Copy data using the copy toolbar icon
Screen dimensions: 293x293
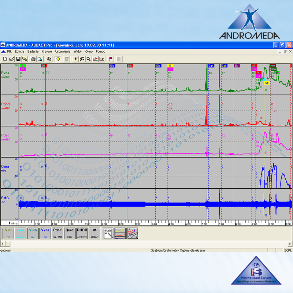click(49, 59)
